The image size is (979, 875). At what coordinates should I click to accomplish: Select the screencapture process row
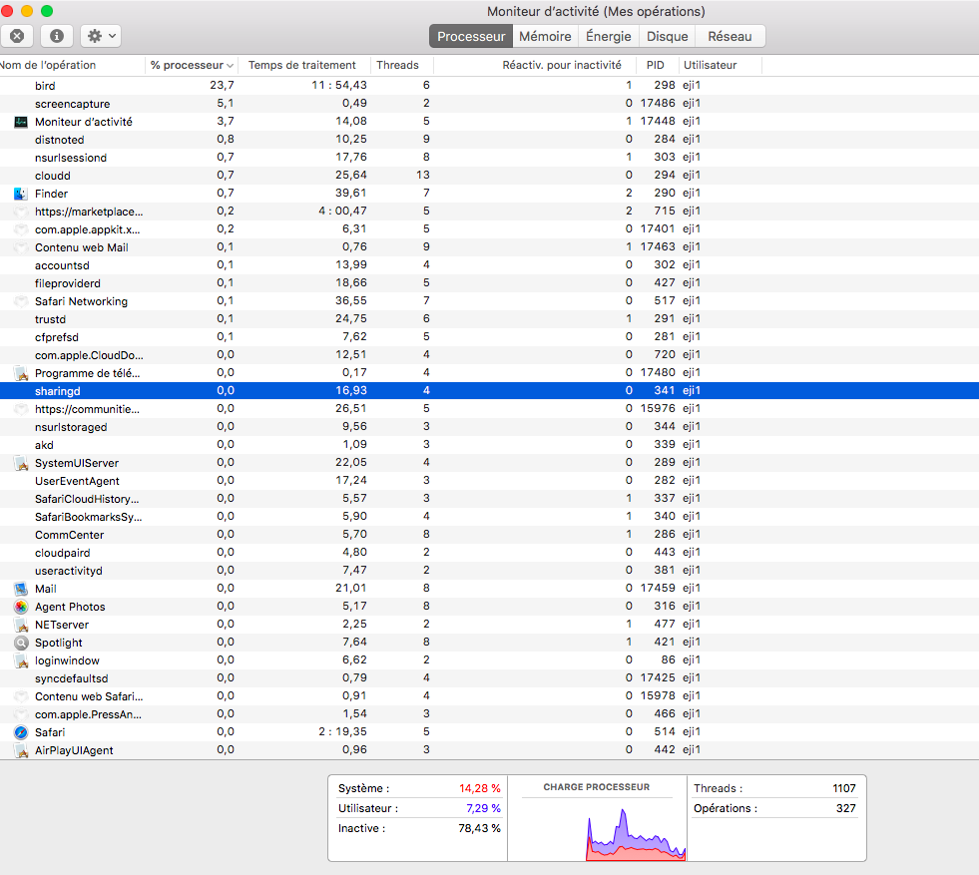[489, 104]
